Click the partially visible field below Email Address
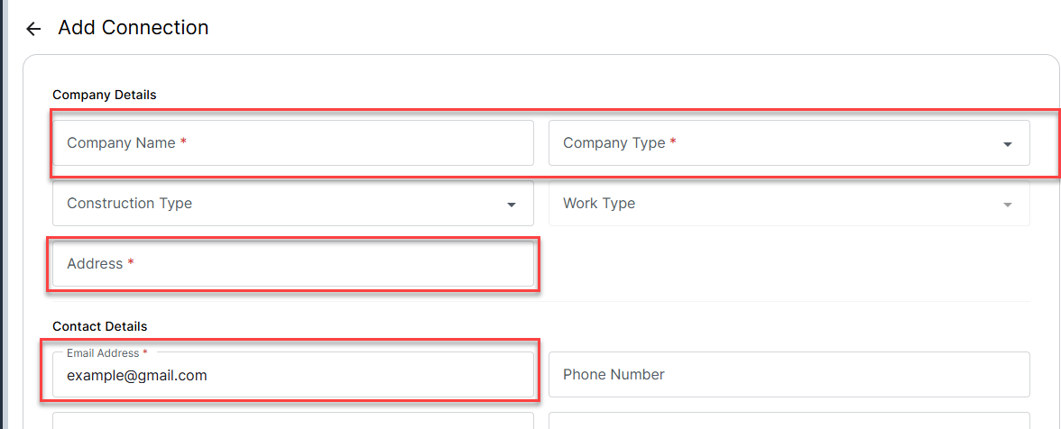The image size is (1061, 429). coord(293,421)
